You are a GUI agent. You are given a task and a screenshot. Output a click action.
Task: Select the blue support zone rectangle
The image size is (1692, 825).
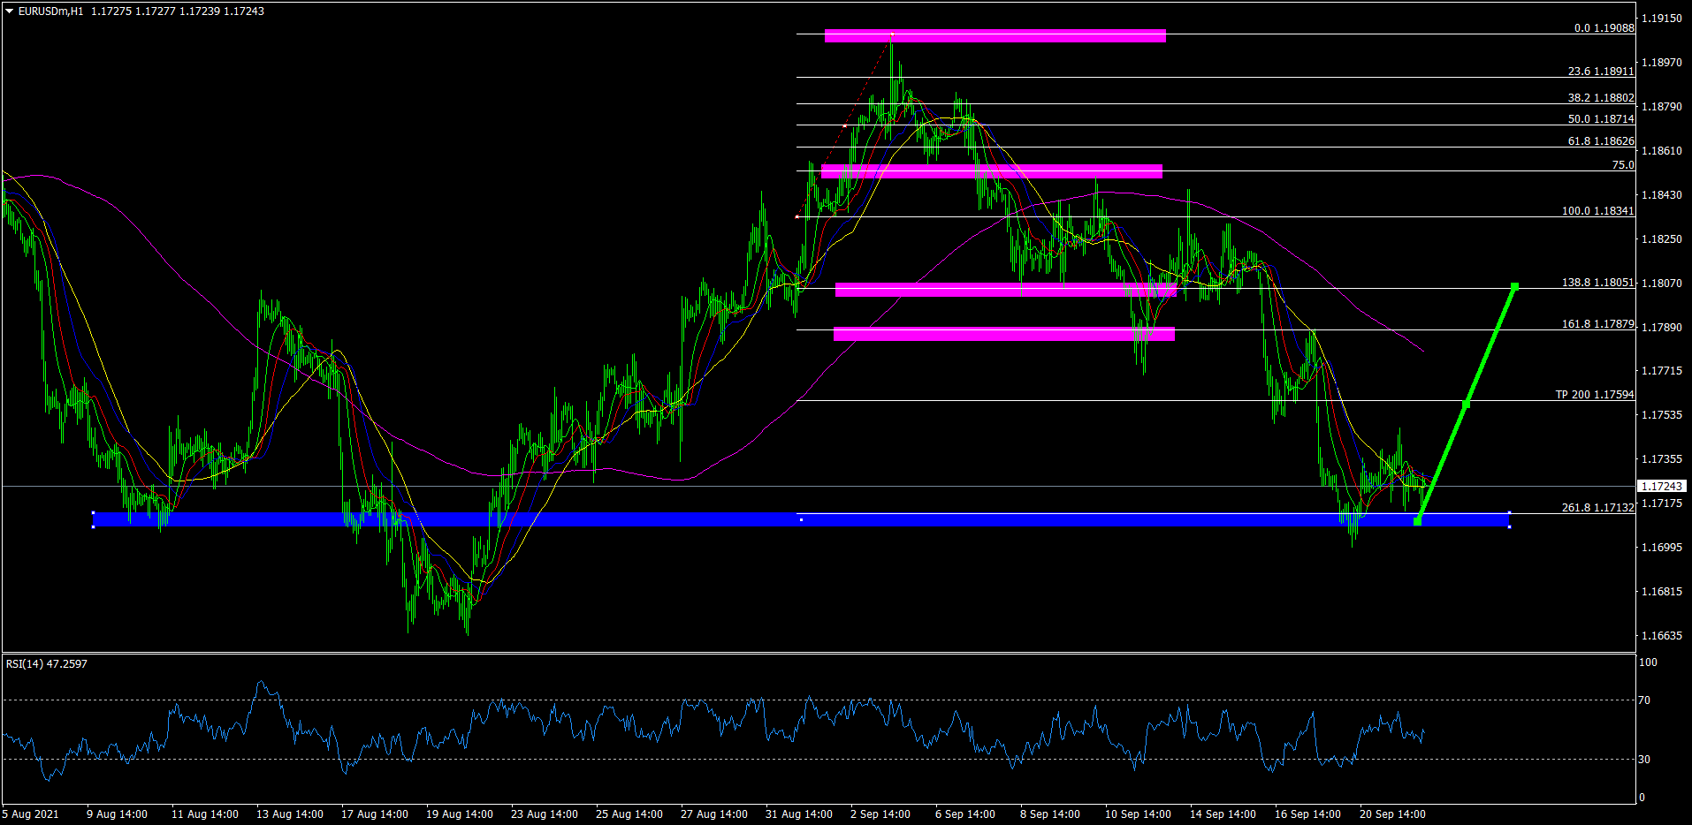click(x=801, y=519)
